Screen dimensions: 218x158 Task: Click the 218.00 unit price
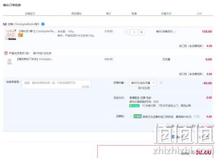tap(109, 31)
